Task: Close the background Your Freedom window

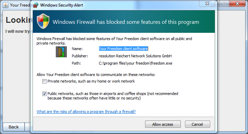Action: click(x=237, y=3)
